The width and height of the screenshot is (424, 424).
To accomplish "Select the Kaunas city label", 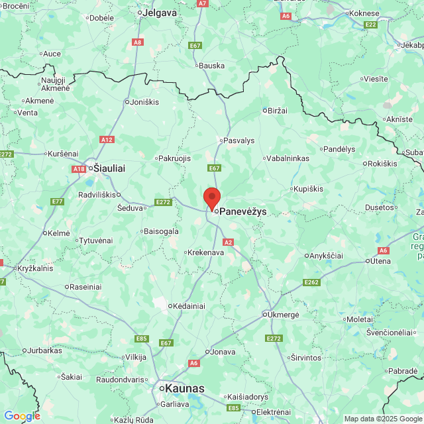I will coord(185,388).
